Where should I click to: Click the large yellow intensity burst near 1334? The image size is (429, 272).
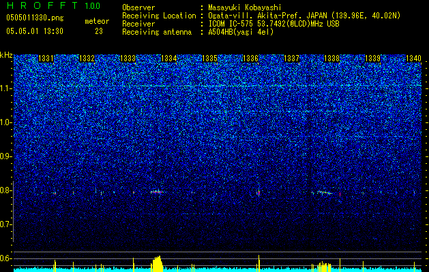(x=158, y=264)
